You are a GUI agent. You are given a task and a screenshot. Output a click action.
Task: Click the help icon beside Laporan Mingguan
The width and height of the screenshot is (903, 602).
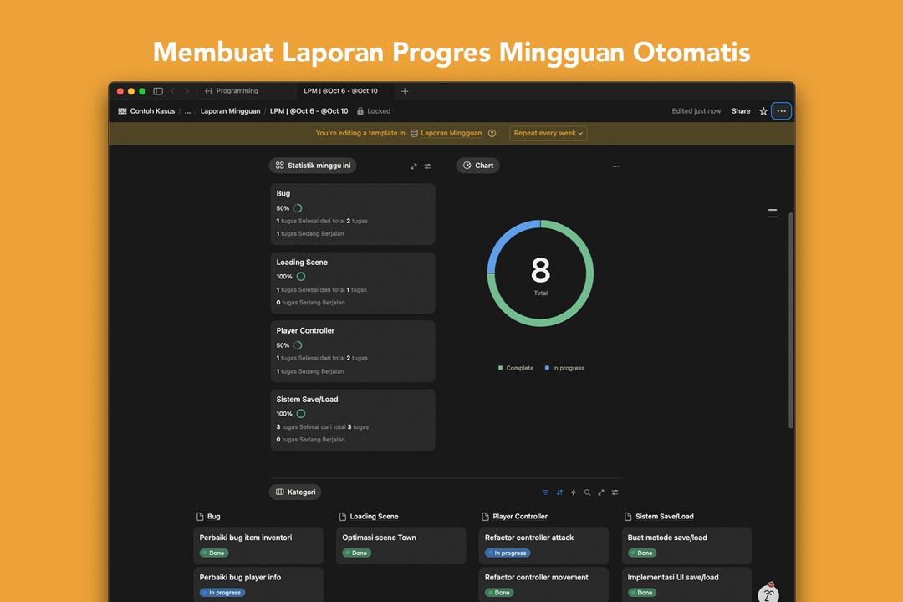[492, 133]
